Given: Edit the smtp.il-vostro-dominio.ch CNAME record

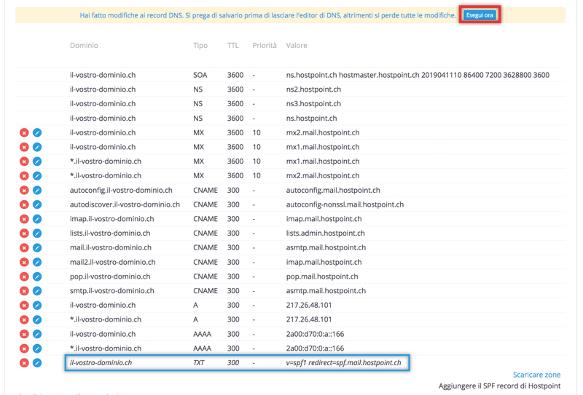Looking at the screenshot, I should pos(37,291).
